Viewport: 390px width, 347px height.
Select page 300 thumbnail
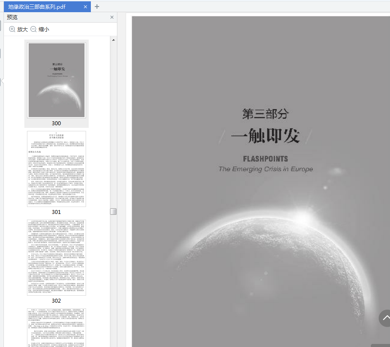pyautogui.click(x=57, y=80)
